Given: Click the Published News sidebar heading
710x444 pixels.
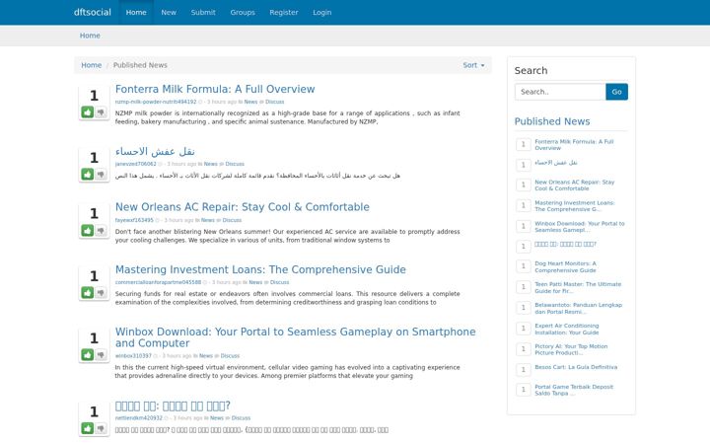Looking at the screenshot, I should click(x=552, y=121).
